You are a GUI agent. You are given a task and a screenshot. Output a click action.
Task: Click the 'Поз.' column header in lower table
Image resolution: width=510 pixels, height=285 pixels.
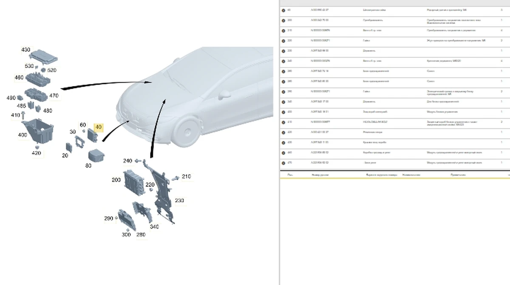tap(290, 175)
